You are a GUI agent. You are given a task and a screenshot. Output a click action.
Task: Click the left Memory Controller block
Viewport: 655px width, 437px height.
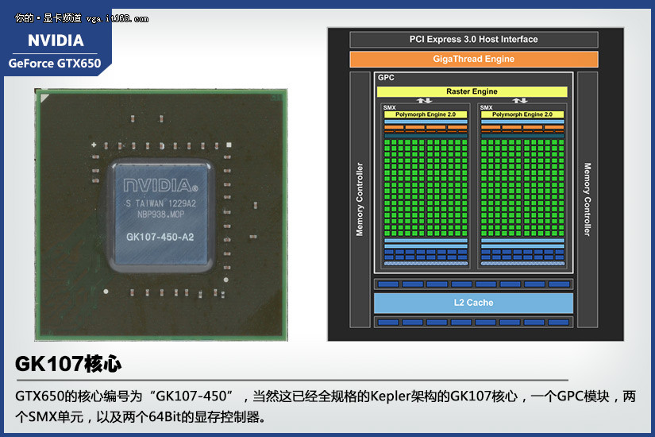click(360, 199)
